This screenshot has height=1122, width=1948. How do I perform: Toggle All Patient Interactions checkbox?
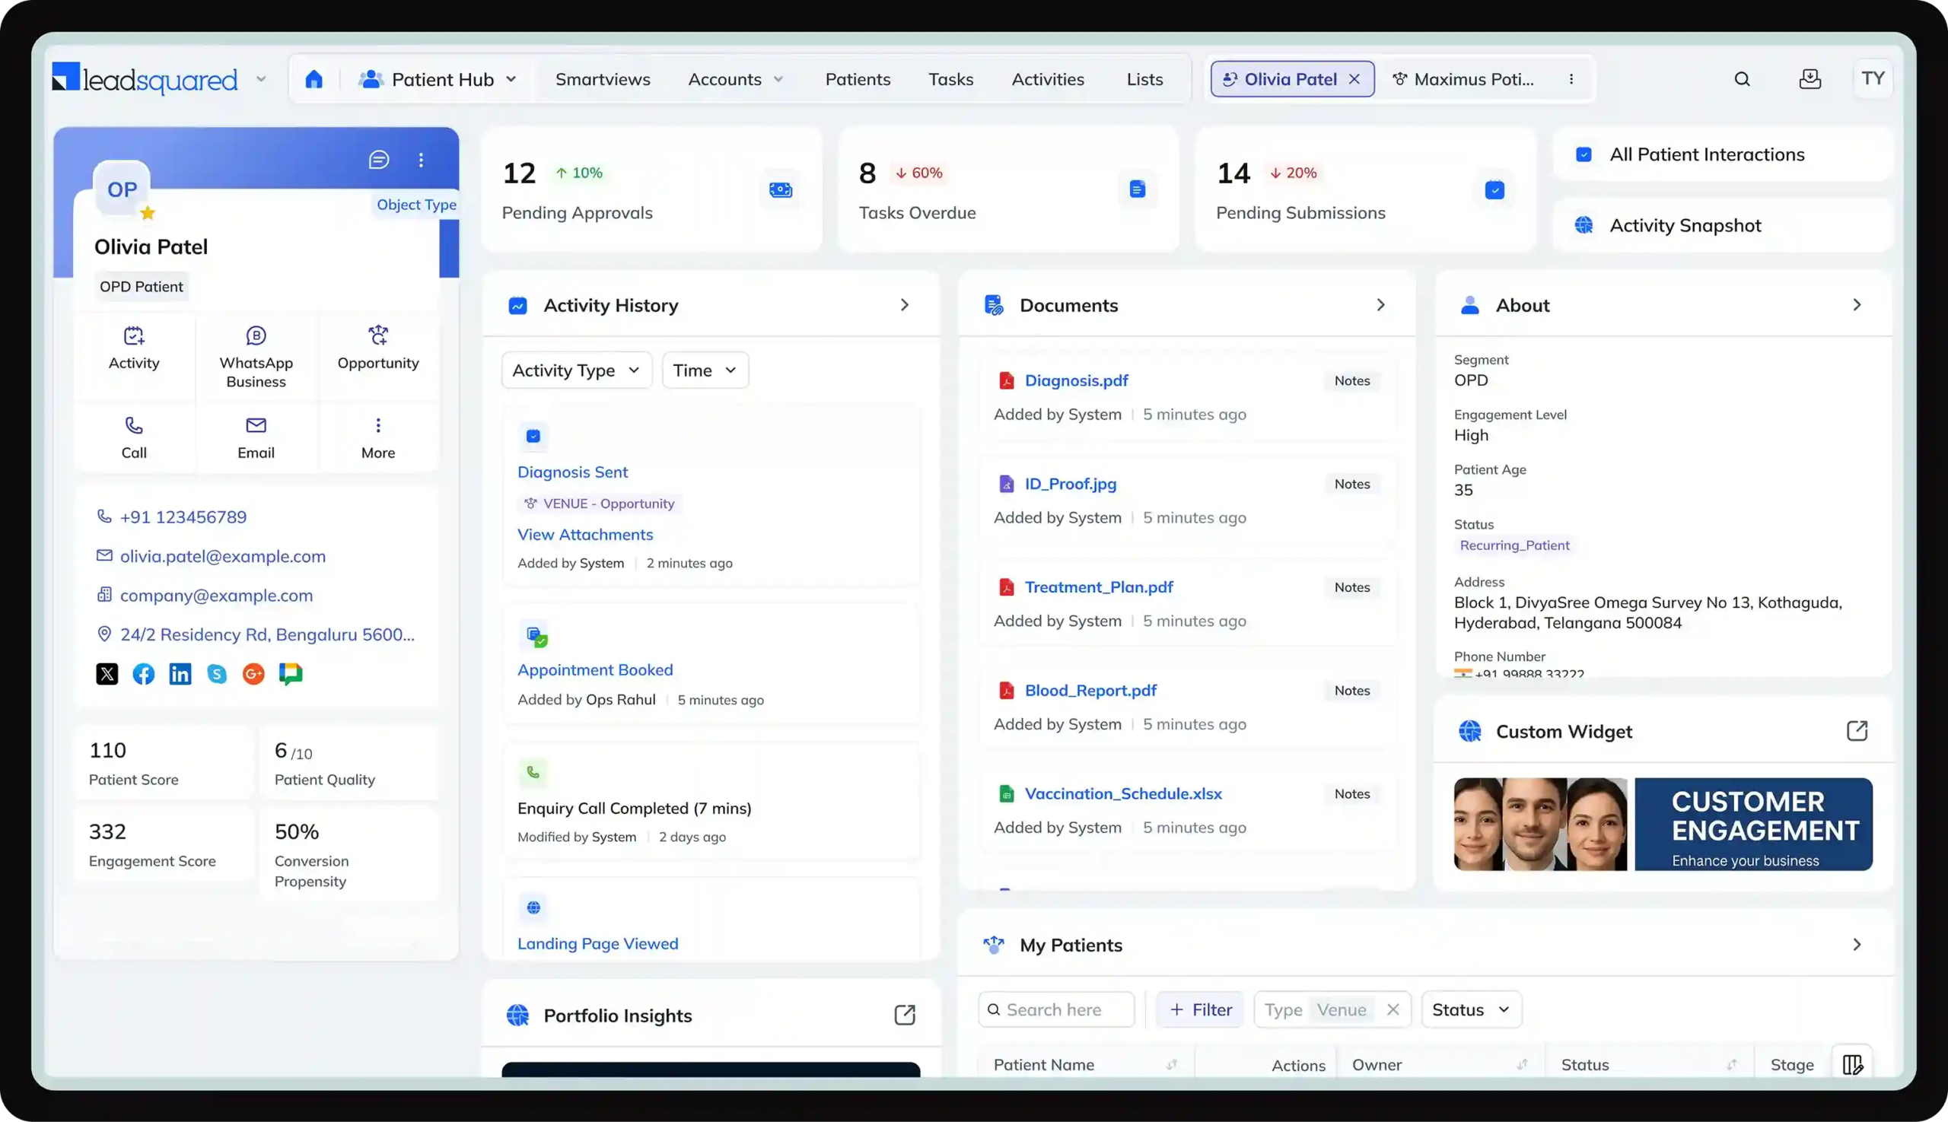coord(1584,155)
